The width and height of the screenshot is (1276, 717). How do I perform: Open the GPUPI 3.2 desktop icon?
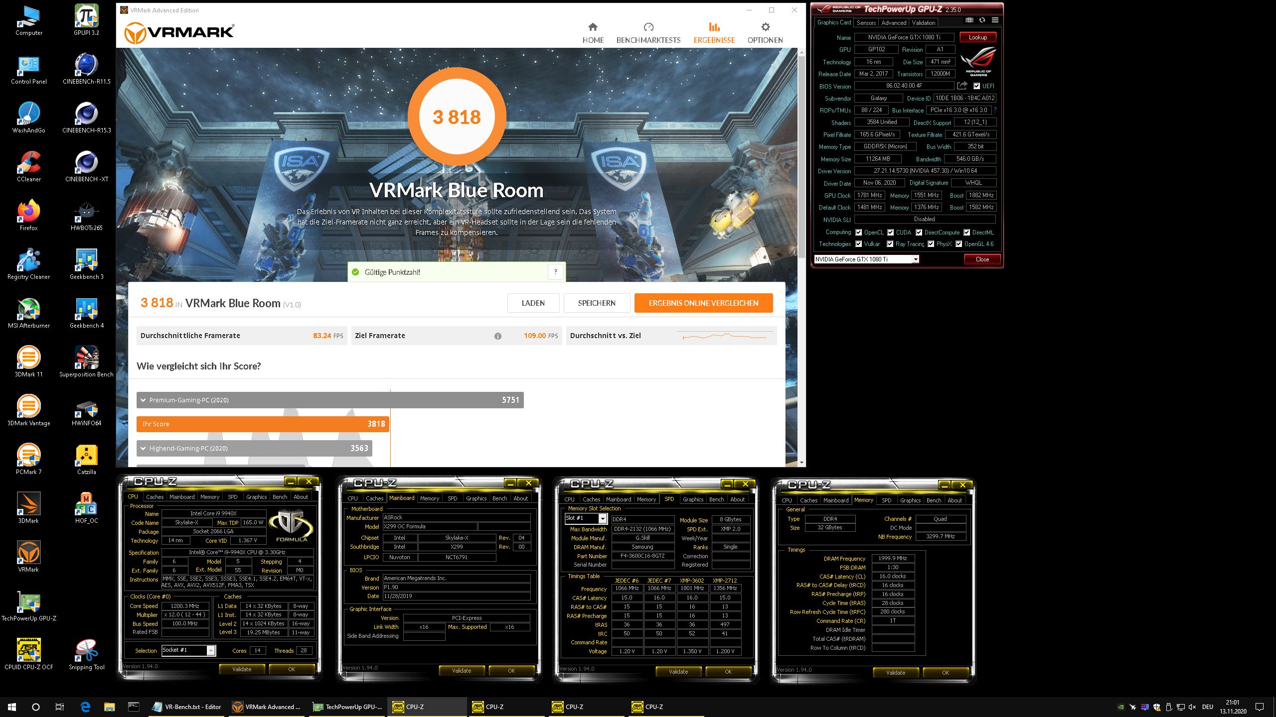pos(86,20)
